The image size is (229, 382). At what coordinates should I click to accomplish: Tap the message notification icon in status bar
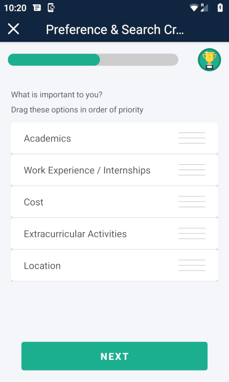pos(37,8)
